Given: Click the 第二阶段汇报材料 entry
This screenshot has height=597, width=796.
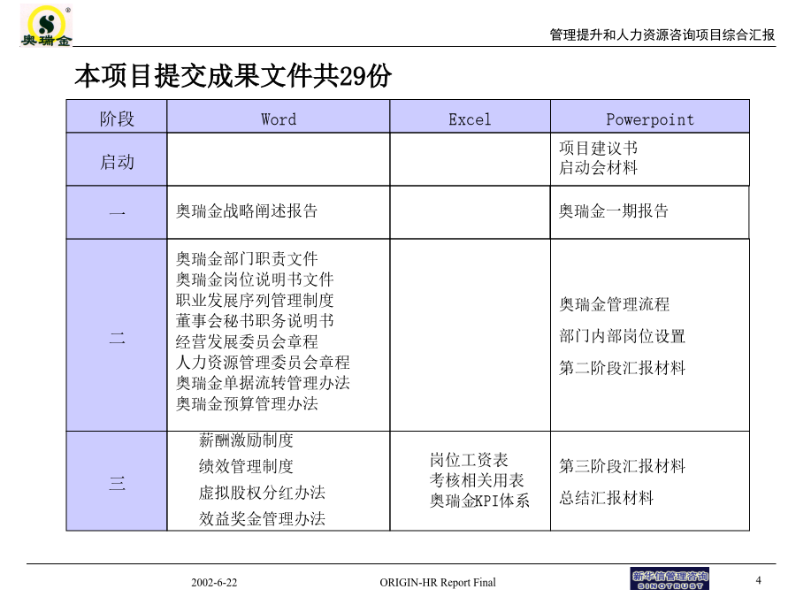Looking at the screenshot, I should (x=623, y=368).
